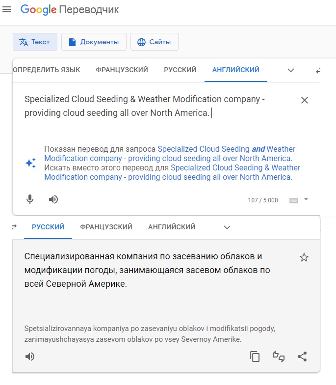Clear the source text with X
Viewport: 336px width, 385px height.
click(x=304, y=100)
